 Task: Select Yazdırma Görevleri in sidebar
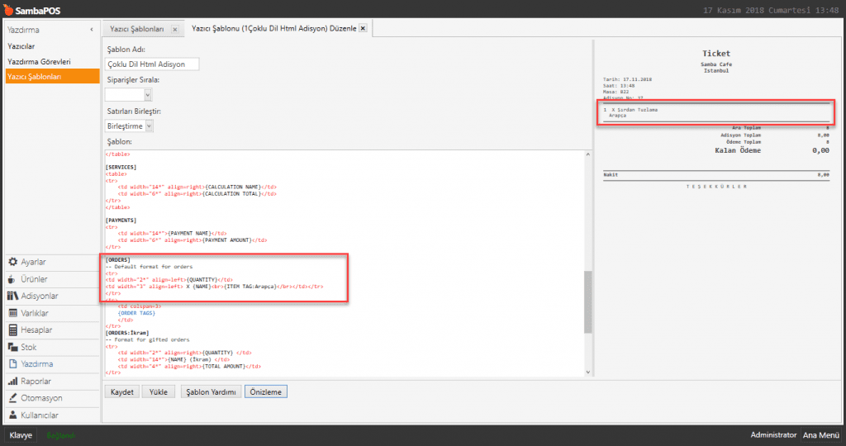39,61
